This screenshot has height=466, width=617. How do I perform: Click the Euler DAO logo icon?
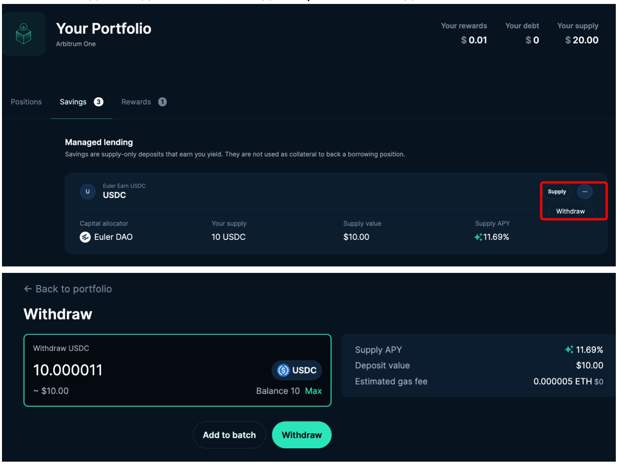point(85,237)
